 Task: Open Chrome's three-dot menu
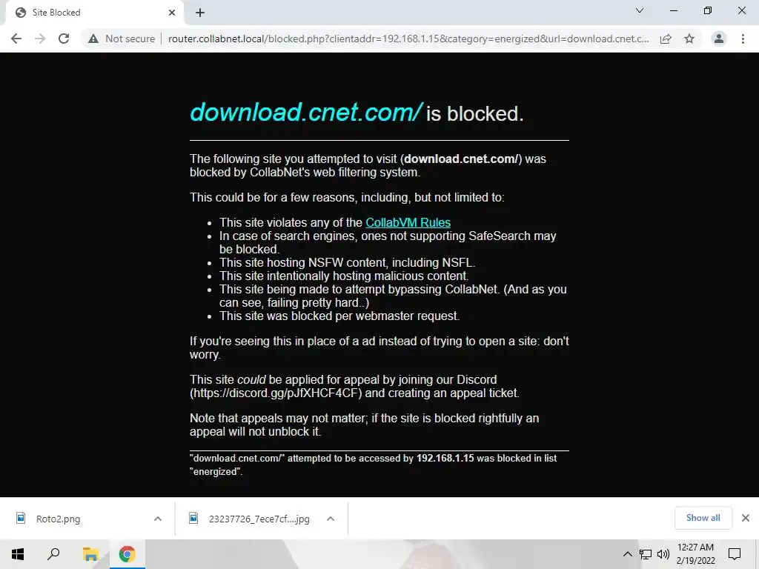point(743,39)
